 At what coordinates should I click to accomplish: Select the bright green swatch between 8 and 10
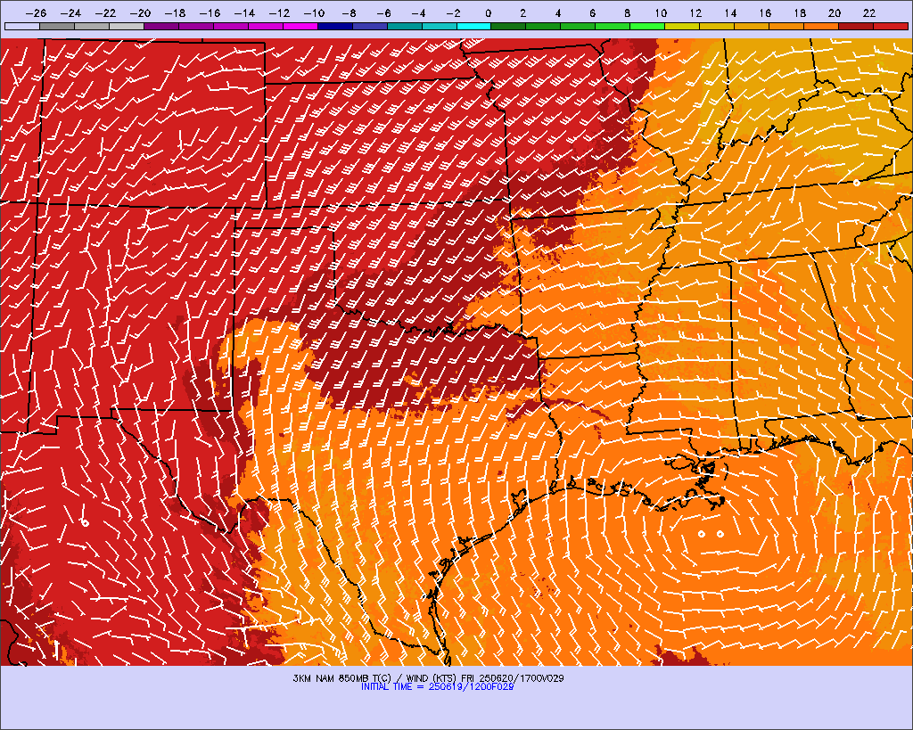(648, 26)
